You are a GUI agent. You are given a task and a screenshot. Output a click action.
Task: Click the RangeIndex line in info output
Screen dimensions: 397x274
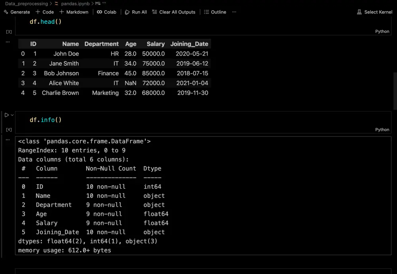coord(71,150)
